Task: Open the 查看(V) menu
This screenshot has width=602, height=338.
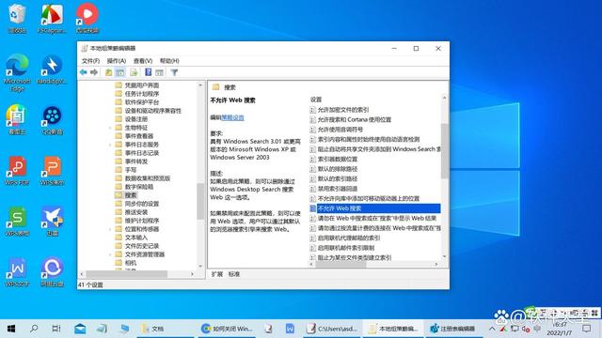Action: [143, 60]
